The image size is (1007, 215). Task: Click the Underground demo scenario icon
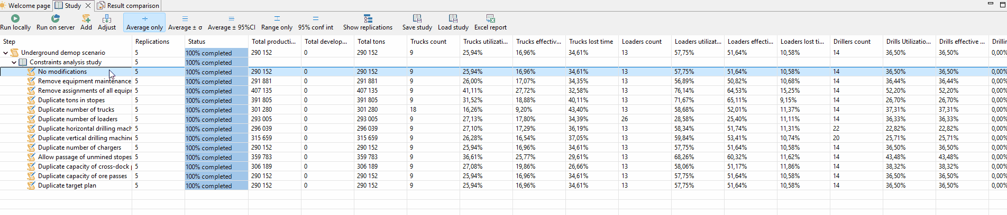(x=15, y=53)
